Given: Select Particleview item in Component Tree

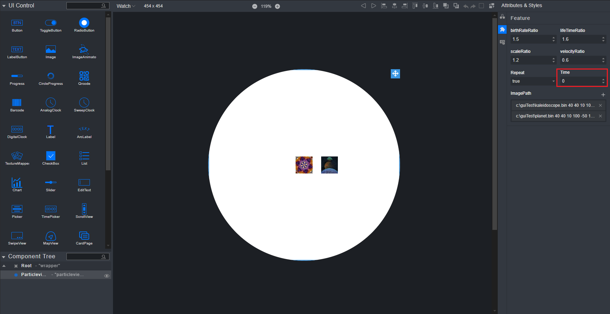Looking at the screenshot, I should coord(34,275).
